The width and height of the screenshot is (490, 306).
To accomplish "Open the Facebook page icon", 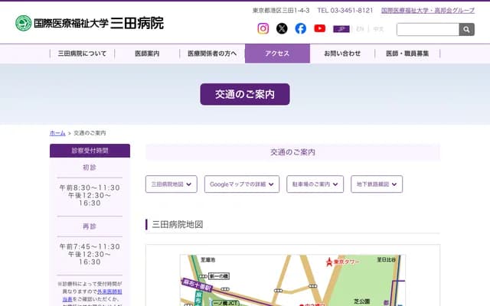I will coord(301,28).
